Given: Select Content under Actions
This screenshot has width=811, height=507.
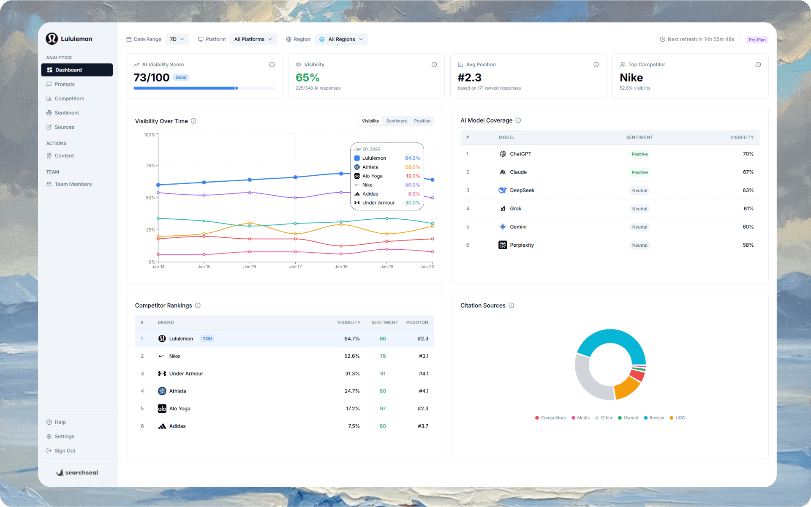Looking at the screenshot, I should coord(64,155).
